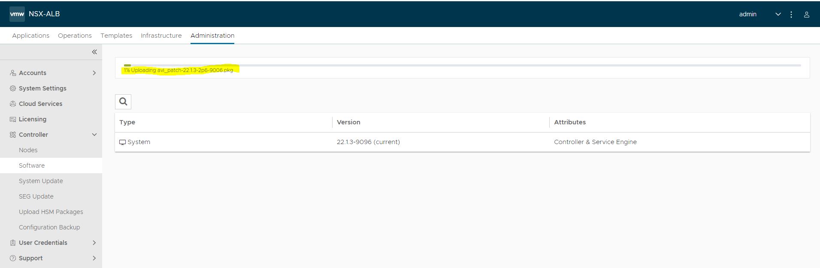Click 'Controller & Service Engine' cell
Screen dimensions: 820x268
point(595,142)
